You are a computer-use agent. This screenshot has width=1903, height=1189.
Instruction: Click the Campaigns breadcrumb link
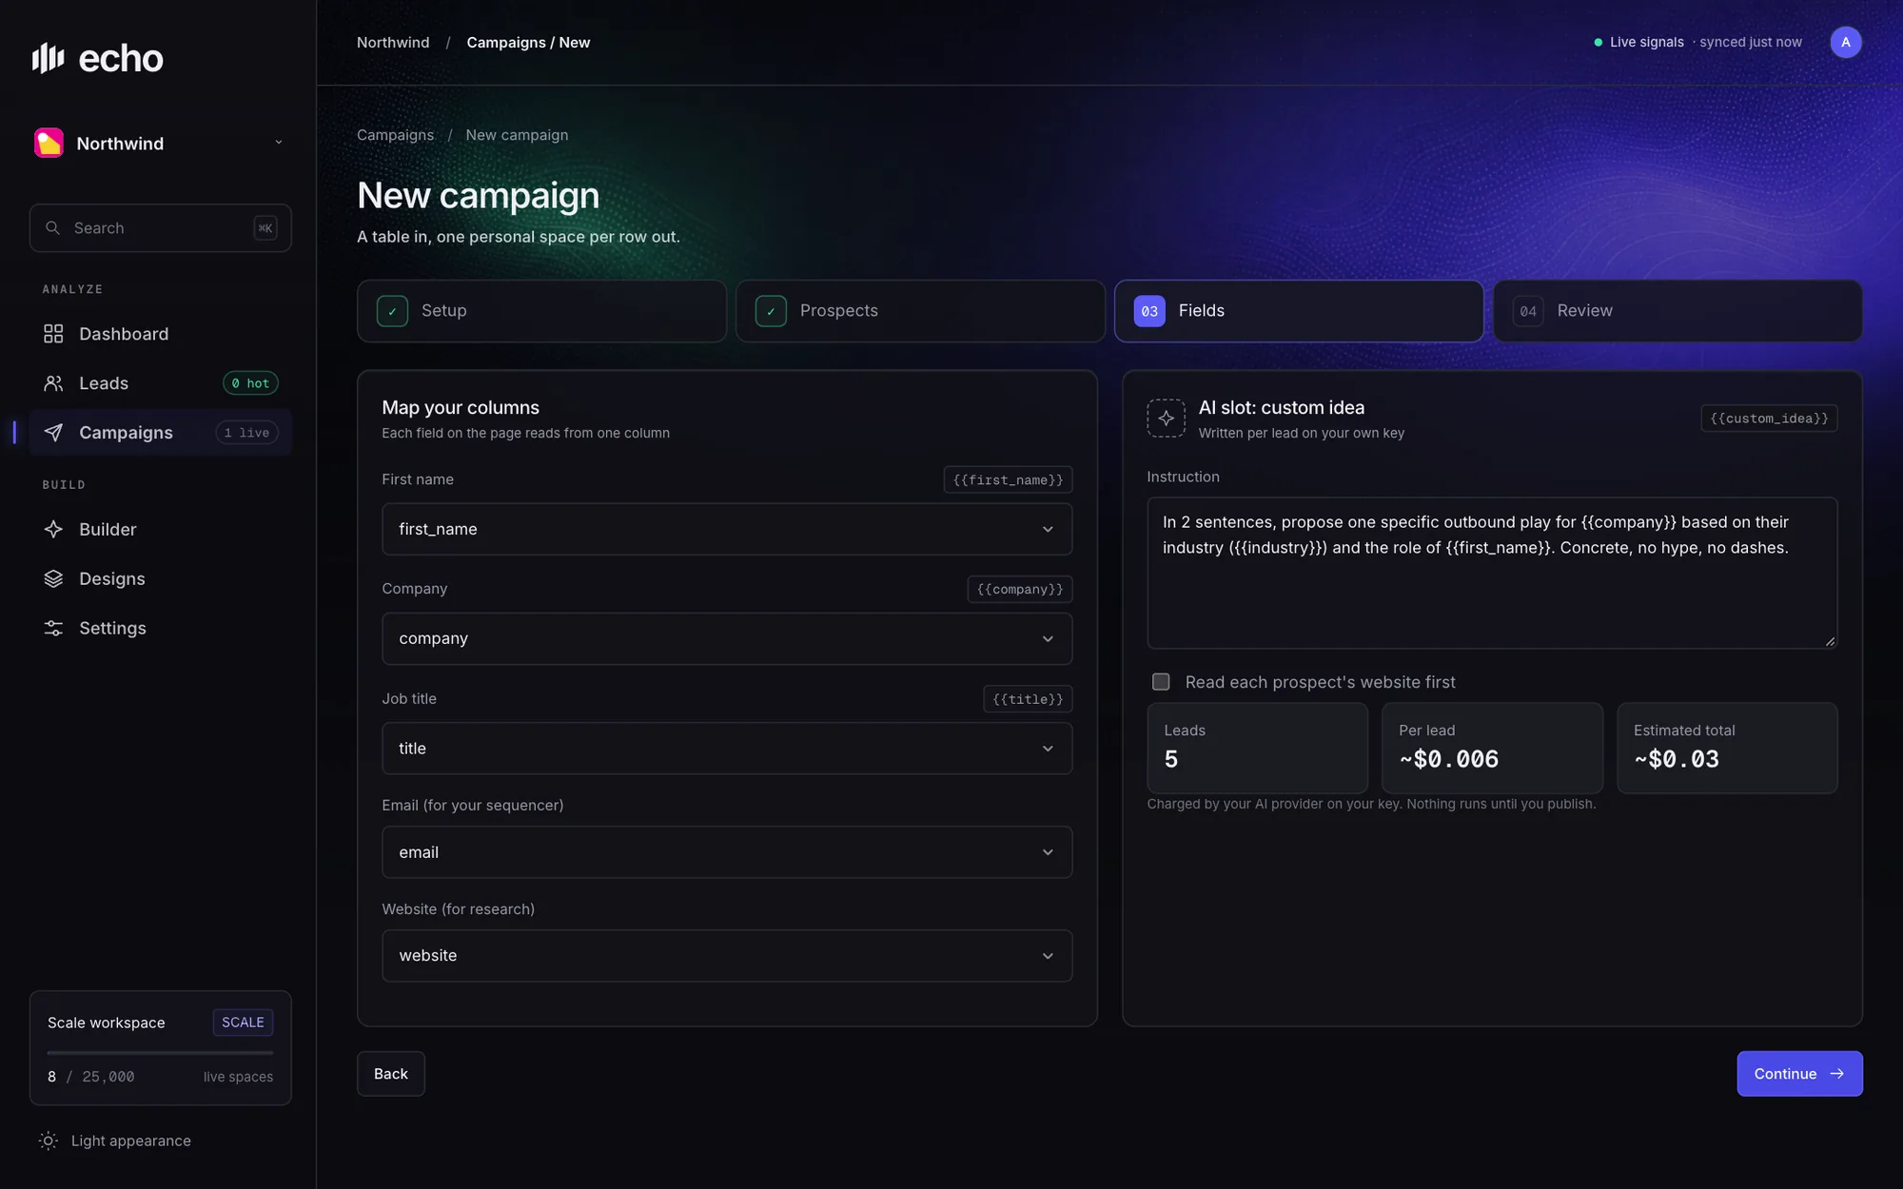(395, 135)
